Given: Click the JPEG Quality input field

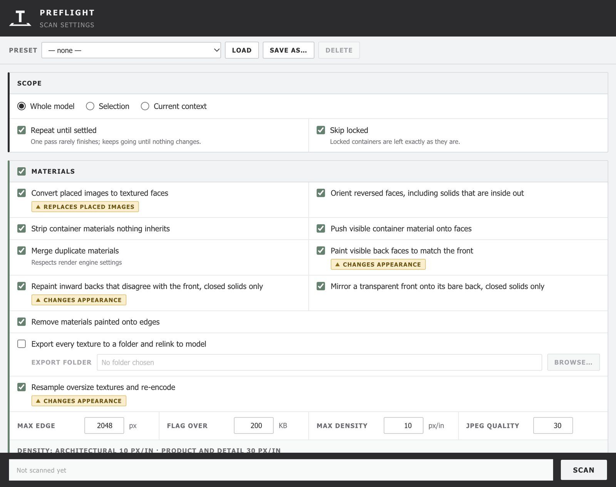Looking at the screenshot, I should coord(553,426).
